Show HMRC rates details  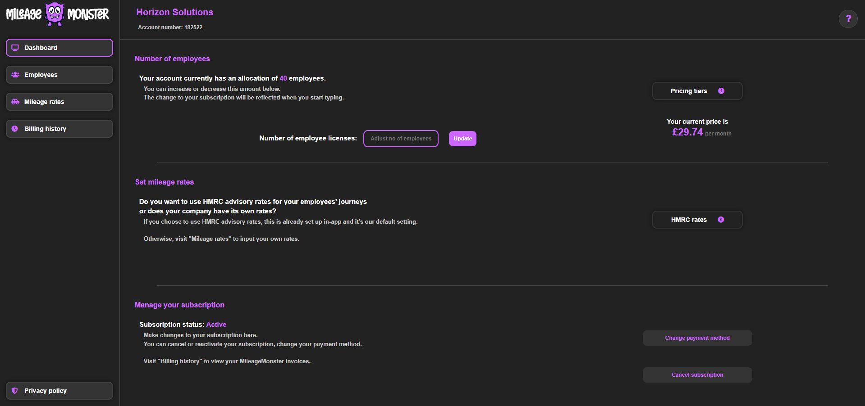point(697,220)
